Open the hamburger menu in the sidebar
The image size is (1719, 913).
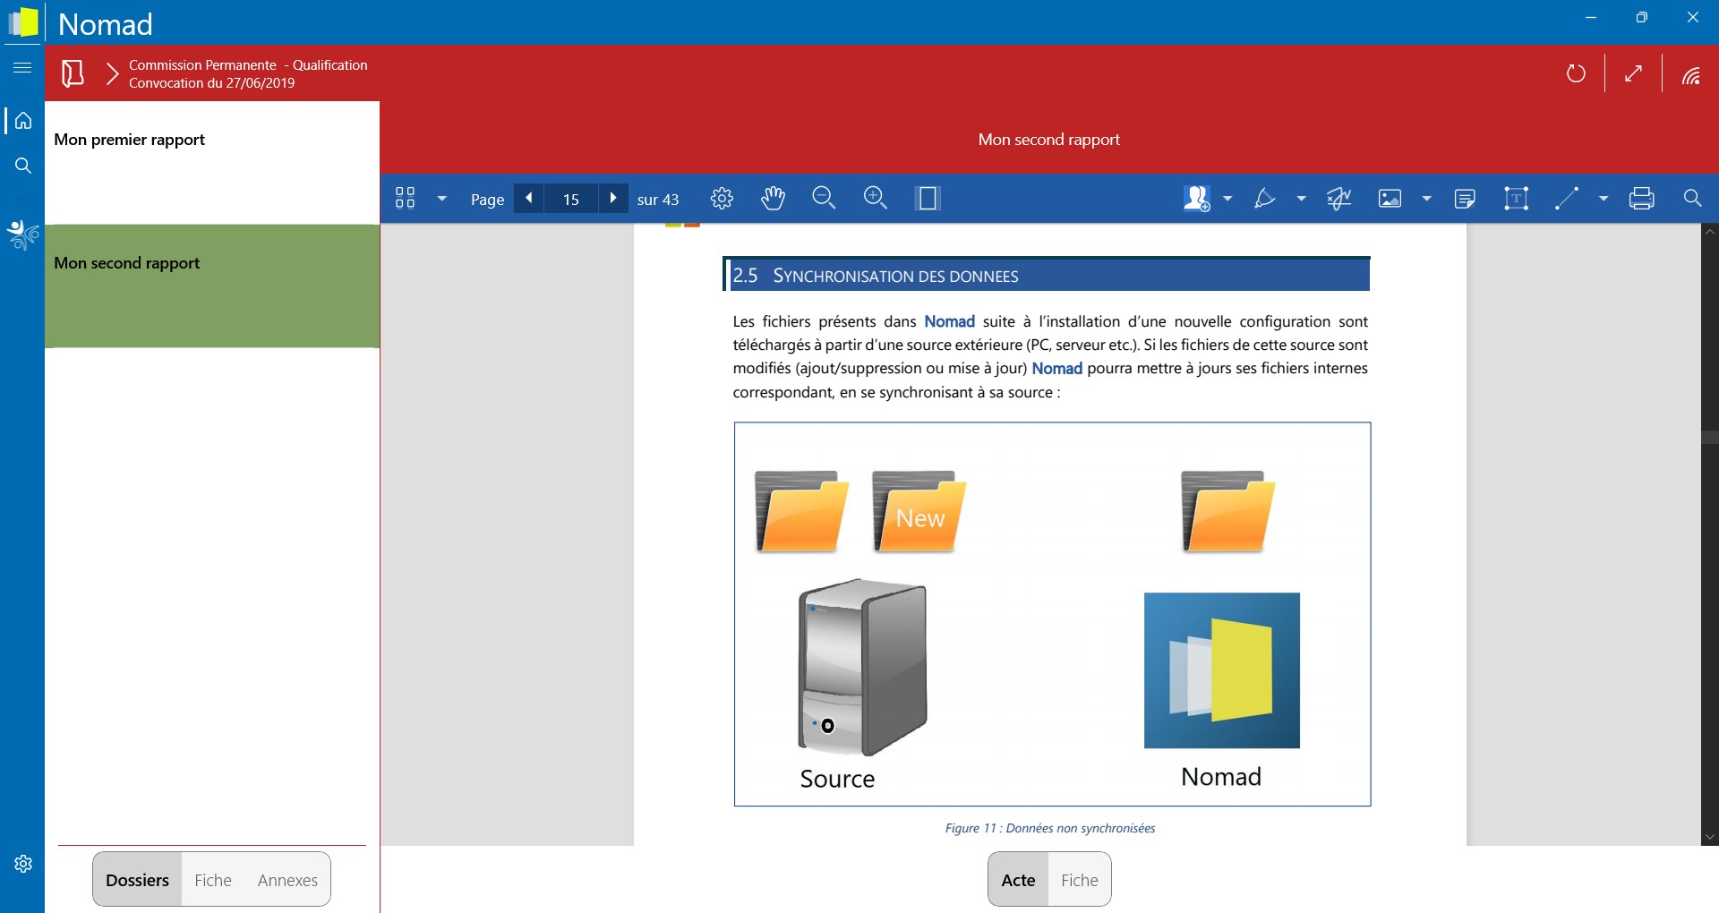click(x=22, y=67)
